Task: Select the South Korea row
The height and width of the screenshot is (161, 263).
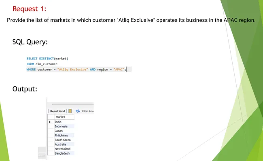Action: [x=64, y=140]
